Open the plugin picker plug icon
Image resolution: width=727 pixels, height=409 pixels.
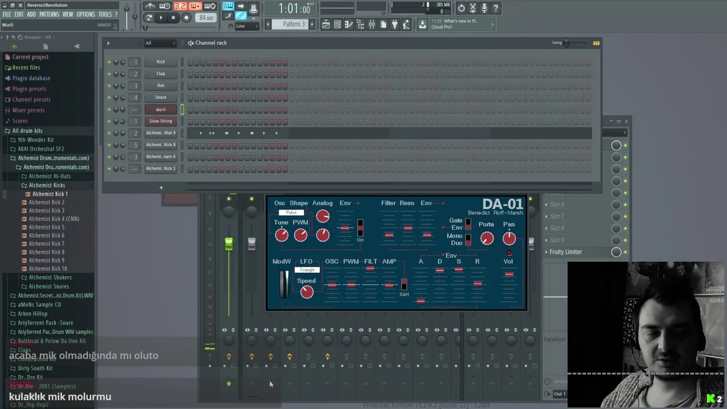click(x=394, y=24)
